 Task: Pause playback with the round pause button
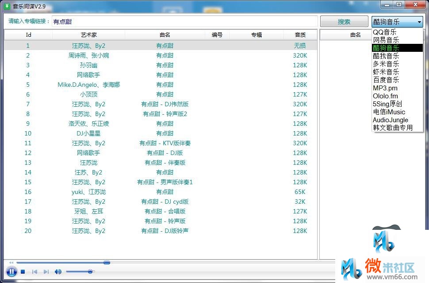11,272
